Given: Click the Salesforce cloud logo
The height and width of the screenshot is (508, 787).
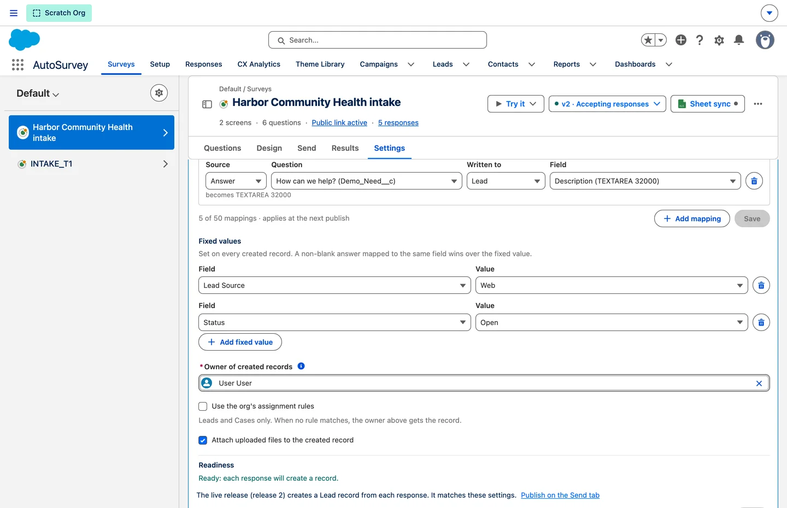Looking at the screenshot, I should pyautogui.click(x=25, y=40).
